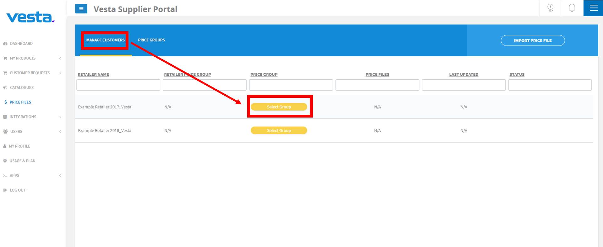603x247 pixels.
Task: Click Vesta Supplier Portal title
Action: 135,9
